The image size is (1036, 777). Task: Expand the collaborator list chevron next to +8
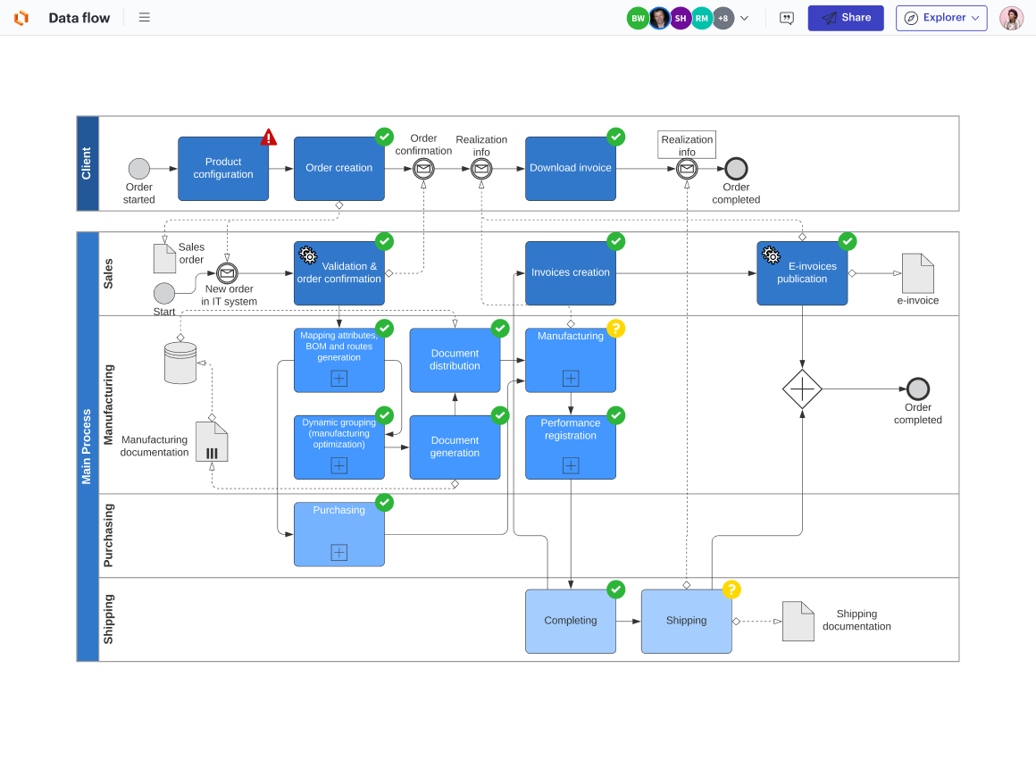point(745,18)
